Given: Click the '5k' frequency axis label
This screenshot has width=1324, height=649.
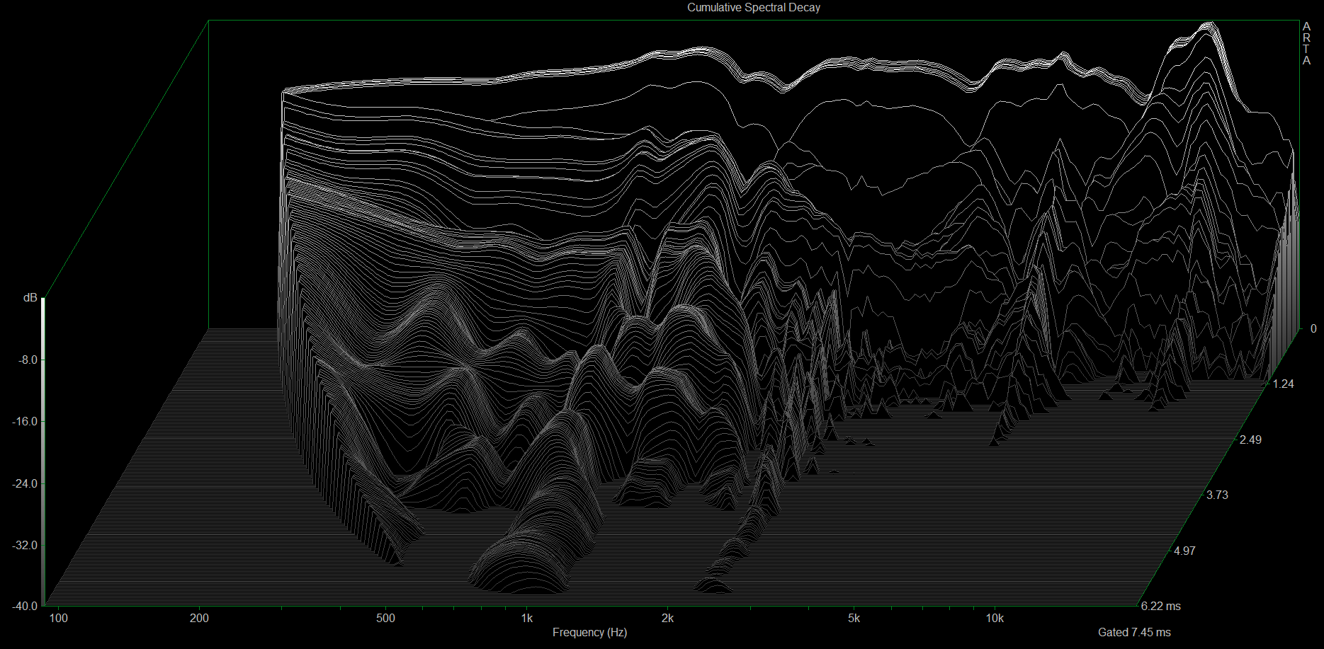Looking at the screenshot, I should coord(854,618).
